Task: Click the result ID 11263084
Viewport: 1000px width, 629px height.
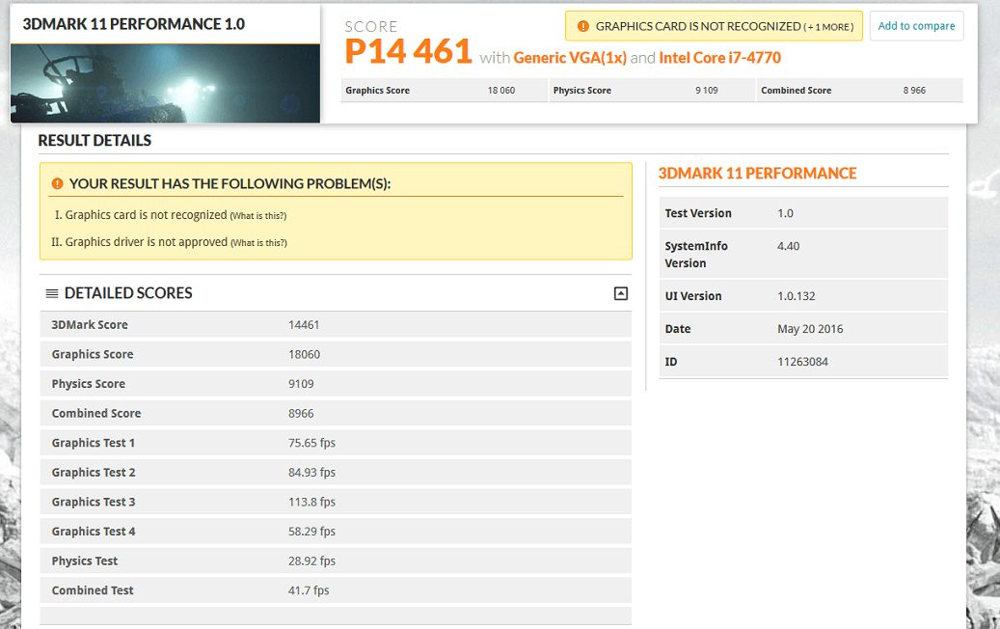Action: [x=802, y=362]
